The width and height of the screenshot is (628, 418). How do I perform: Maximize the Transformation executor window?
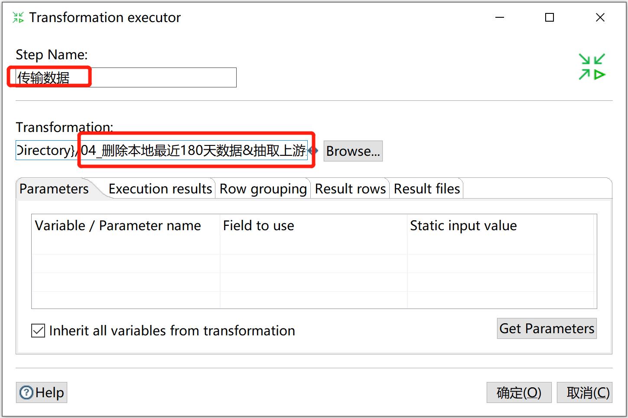[550, 17]
